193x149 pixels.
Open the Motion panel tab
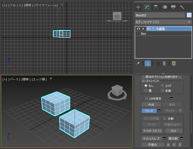click(x=164, y=7)
